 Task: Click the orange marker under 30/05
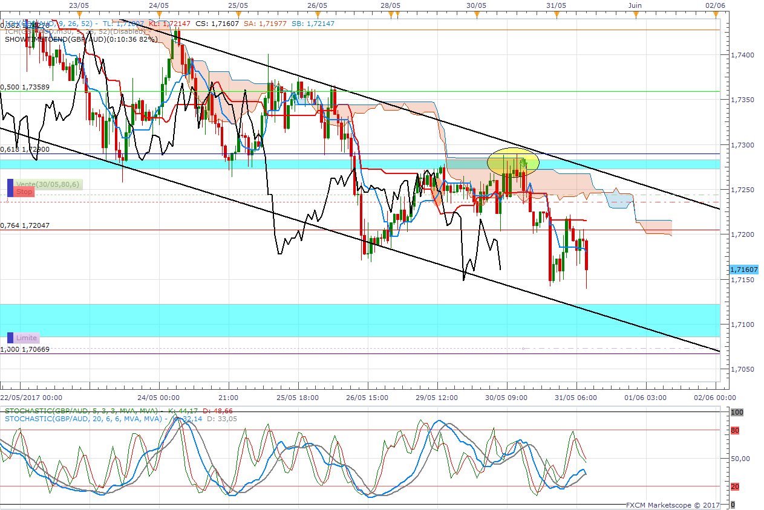click(x=477, y=14)
